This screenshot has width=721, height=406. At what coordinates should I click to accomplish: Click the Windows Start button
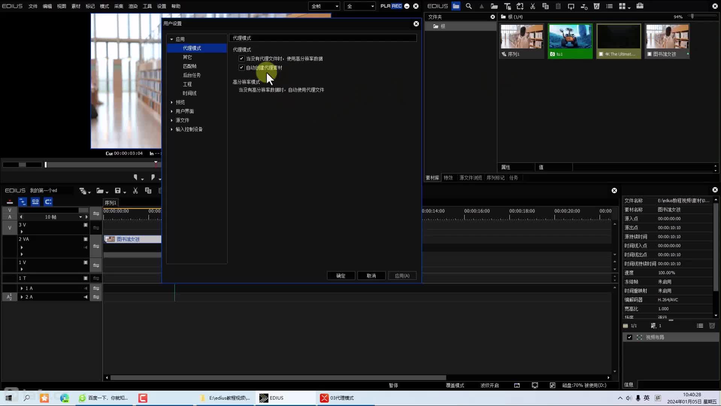click(x=9, y=398)
